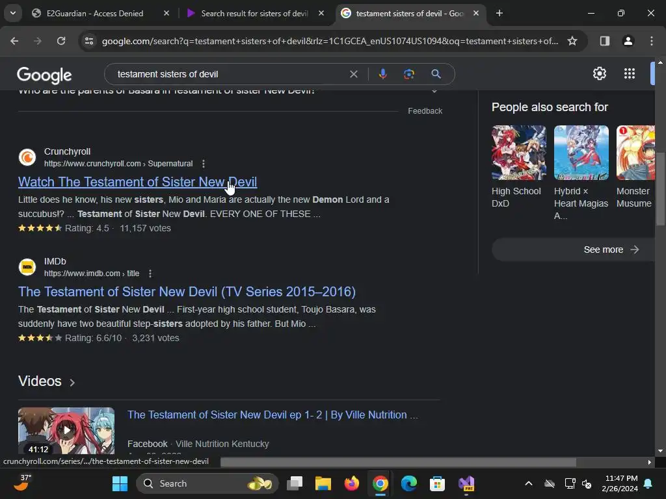666x499 pixels.
Task: Click the horizontal page scrollbar
Action: click(398, 462)
